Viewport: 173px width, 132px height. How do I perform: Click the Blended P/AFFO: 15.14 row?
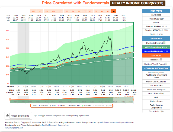point(156,27)
